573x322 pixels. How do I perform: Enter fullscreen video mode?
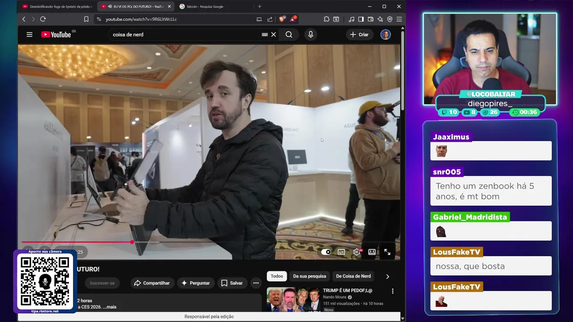[x=387, y=252]
